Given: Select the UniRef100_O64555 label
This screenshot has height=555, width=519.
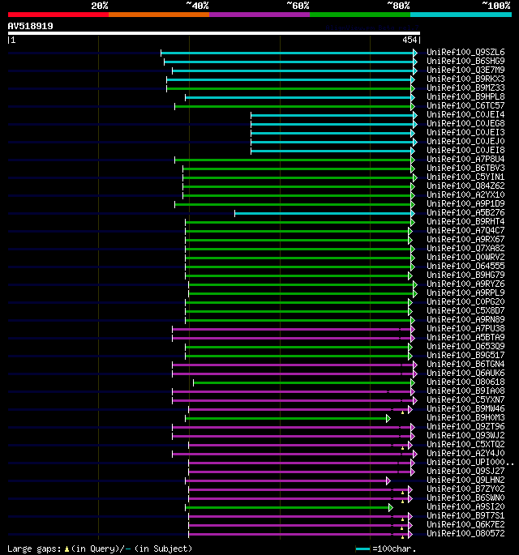Looking at the screenshot, I should tap(465, 267).
